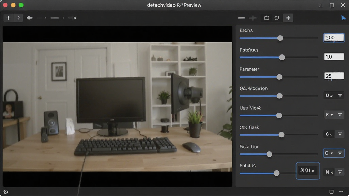The image size is (349, 196).
Task: Click the Rstekus value field showing 1.0
Action: [334, 56]
